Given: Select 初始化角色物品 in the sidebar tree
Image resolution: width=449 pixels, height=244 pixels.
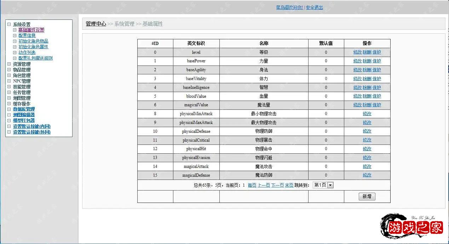Looking at the screenshot, I should [x=33, y=41].
